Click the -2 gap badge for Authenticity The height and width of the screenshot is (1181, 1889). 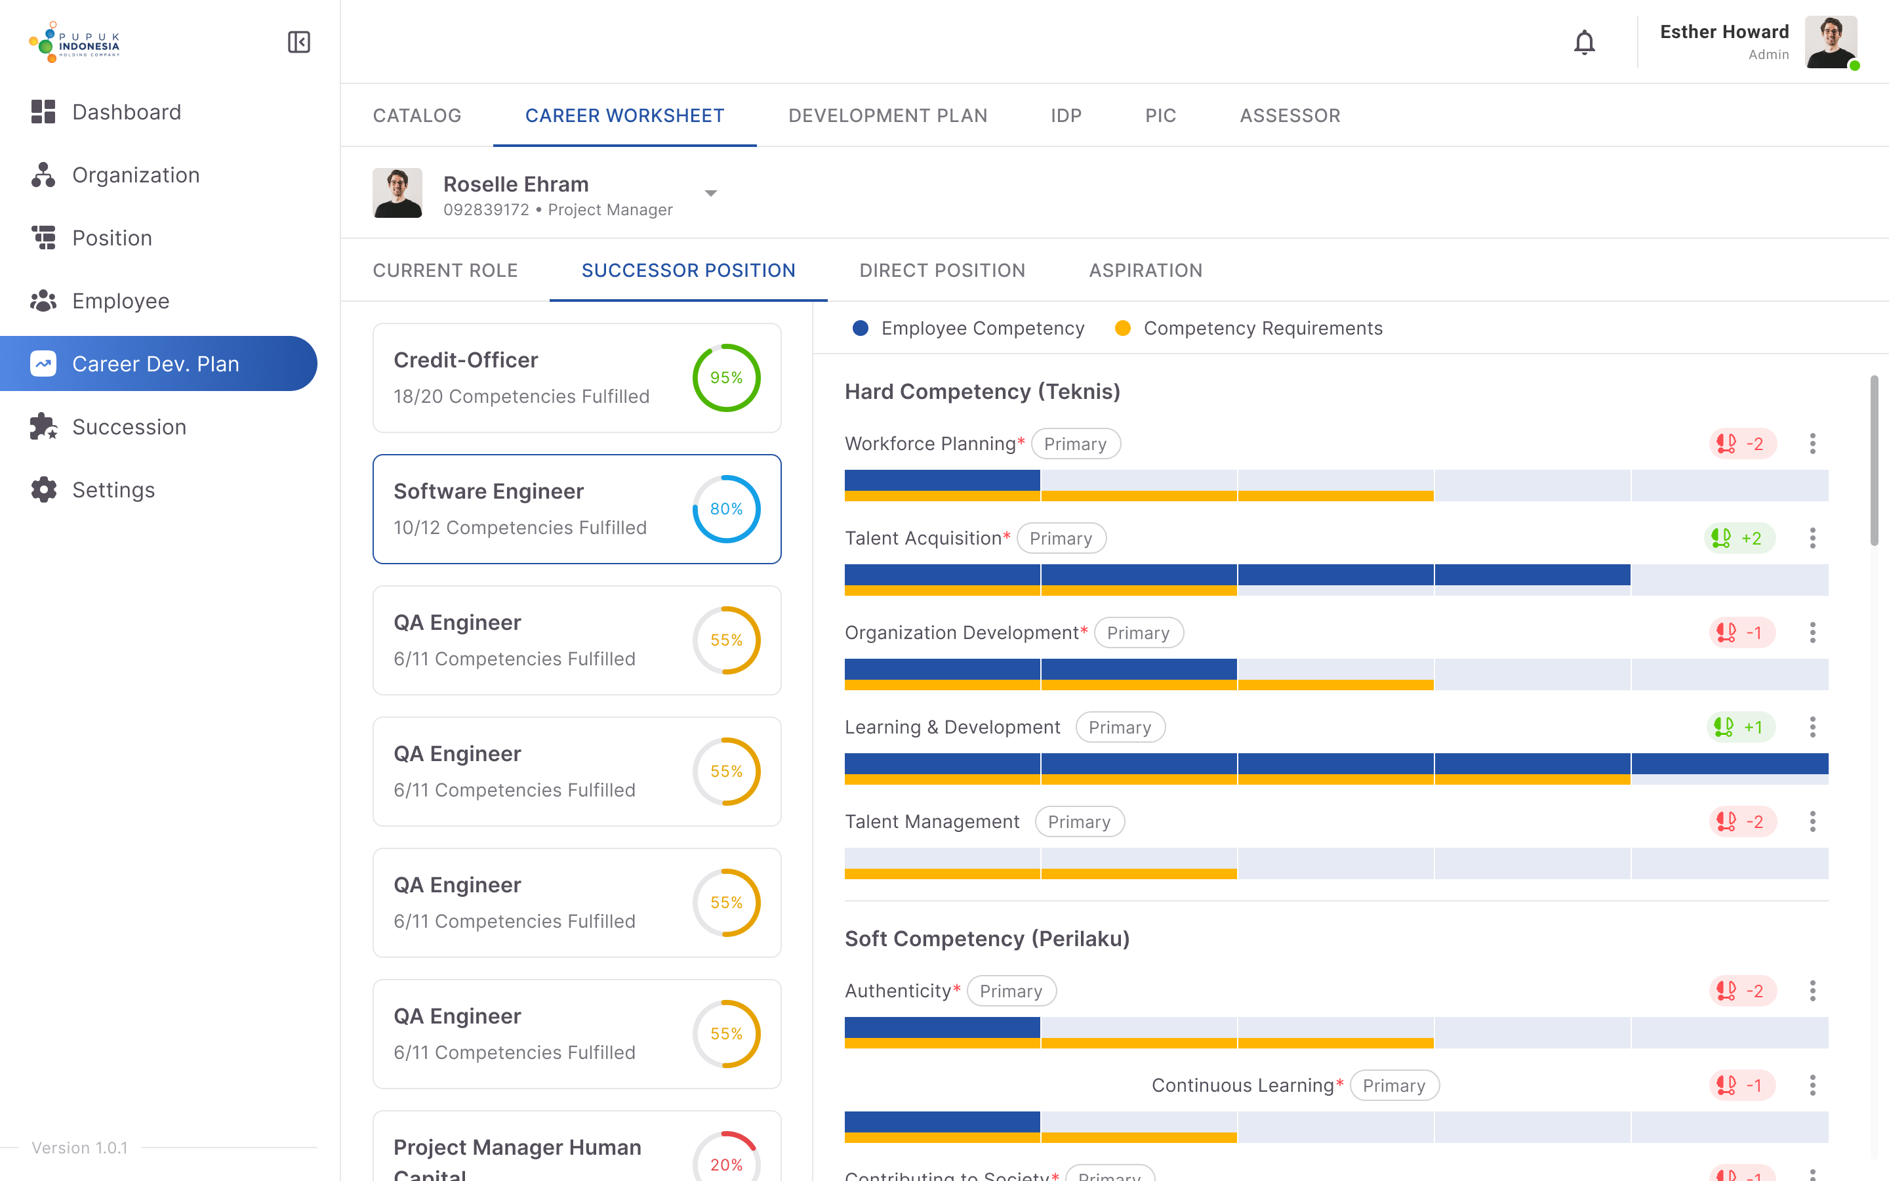1742,991
